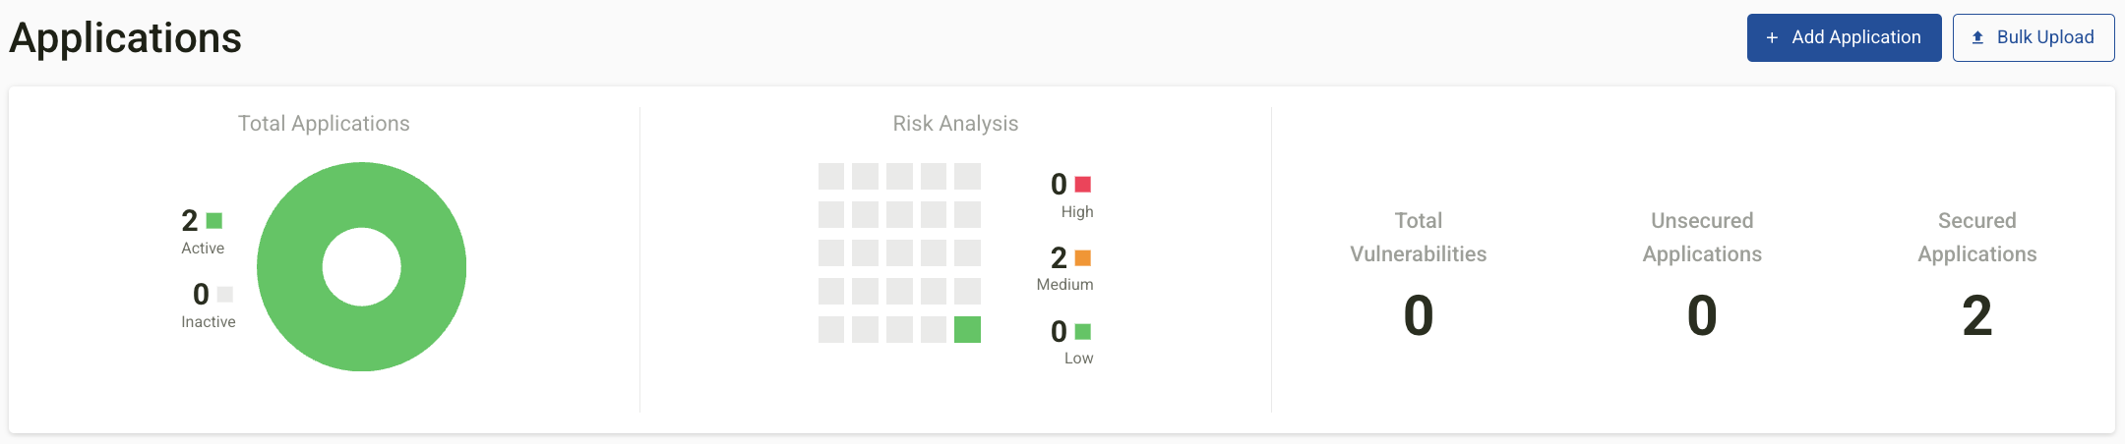Click the green Low risk swatch
2125x444 pixels.
(x=1083, y=331)
